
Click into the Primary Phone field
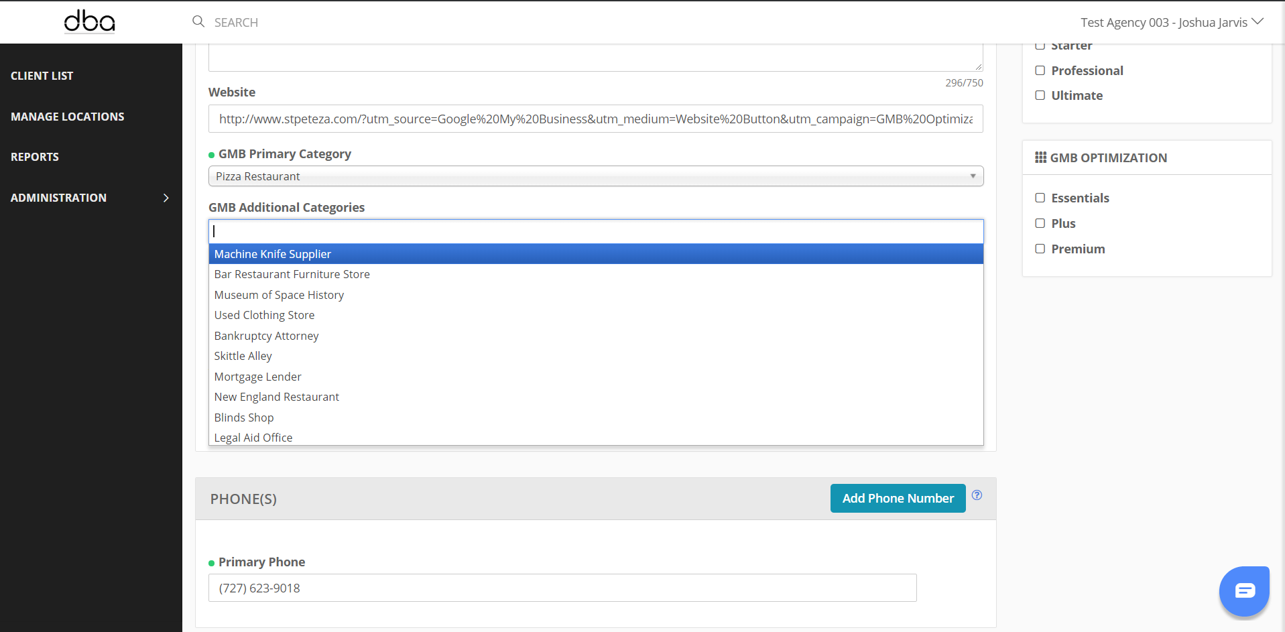coord(562,588)
